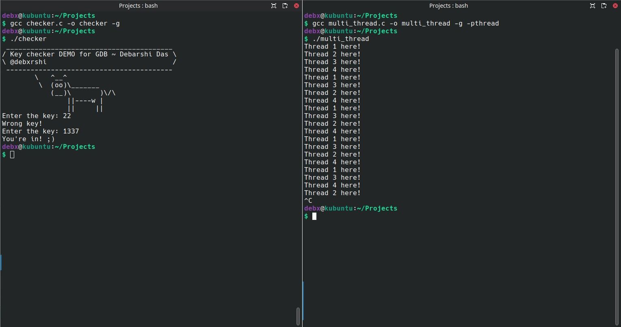Maximize the left terminal pane
Viewport: 621px width, 327px height.
click(273, 6)
